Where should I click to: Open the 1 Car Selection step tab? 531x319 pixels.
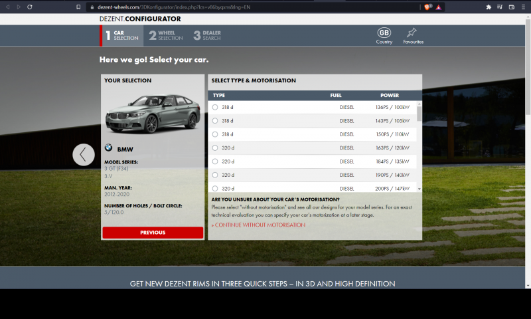(121, 36)
